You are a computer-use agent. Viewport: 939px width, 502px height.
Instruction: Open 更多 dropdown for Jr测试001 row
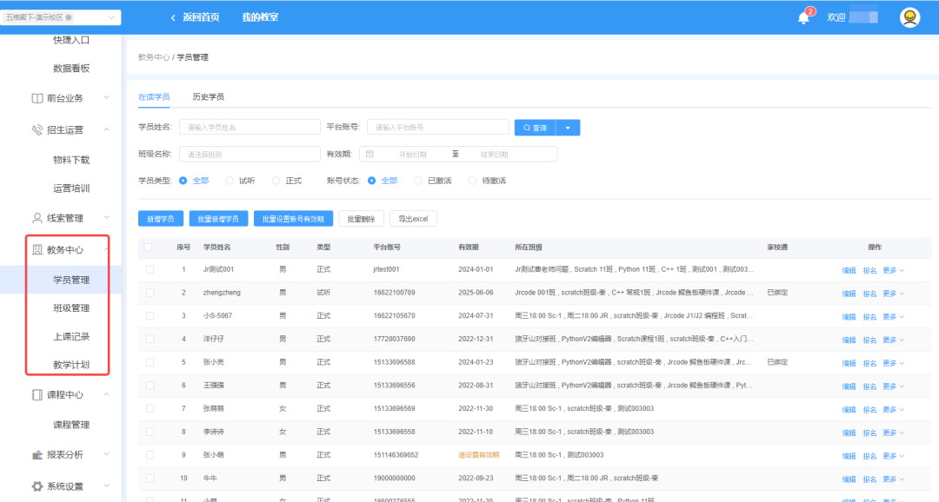tap(894, 270)
